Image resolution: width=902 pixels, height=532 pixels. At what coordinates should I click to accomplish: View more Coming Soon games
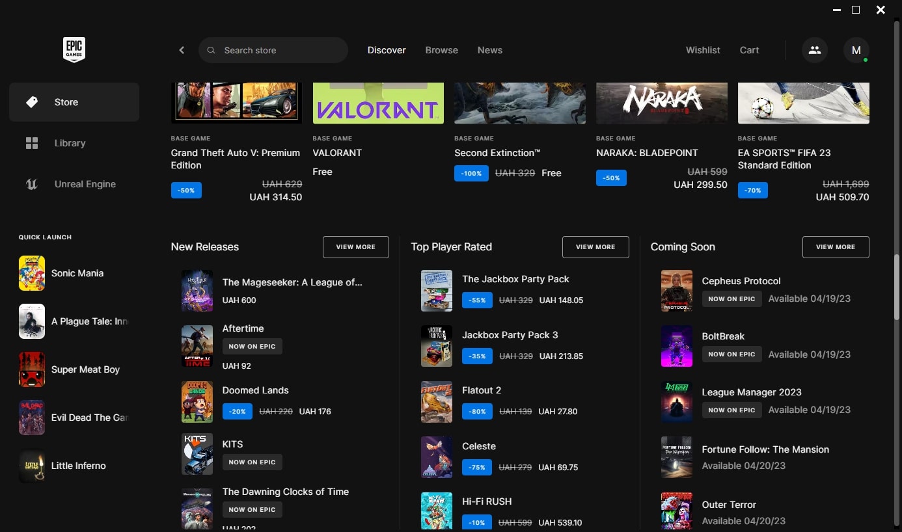[836, 247]
